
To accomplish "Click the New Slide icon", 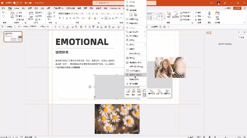I will tap(31, 13).
